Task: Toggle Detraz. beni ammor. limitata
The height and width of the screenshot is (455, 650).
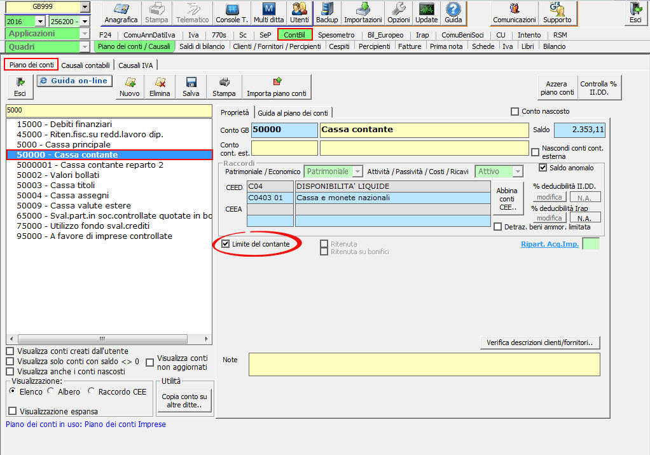Action: pyautogui.click(x=498, y=227)
